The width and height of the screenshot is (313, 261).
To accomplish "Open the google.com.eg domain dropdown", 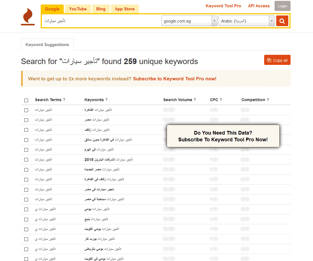I will point(189,21).
